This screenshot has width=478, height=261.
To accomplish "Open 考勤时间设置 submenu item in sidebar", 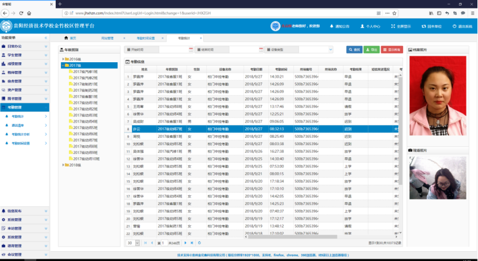I will (24, 143).
